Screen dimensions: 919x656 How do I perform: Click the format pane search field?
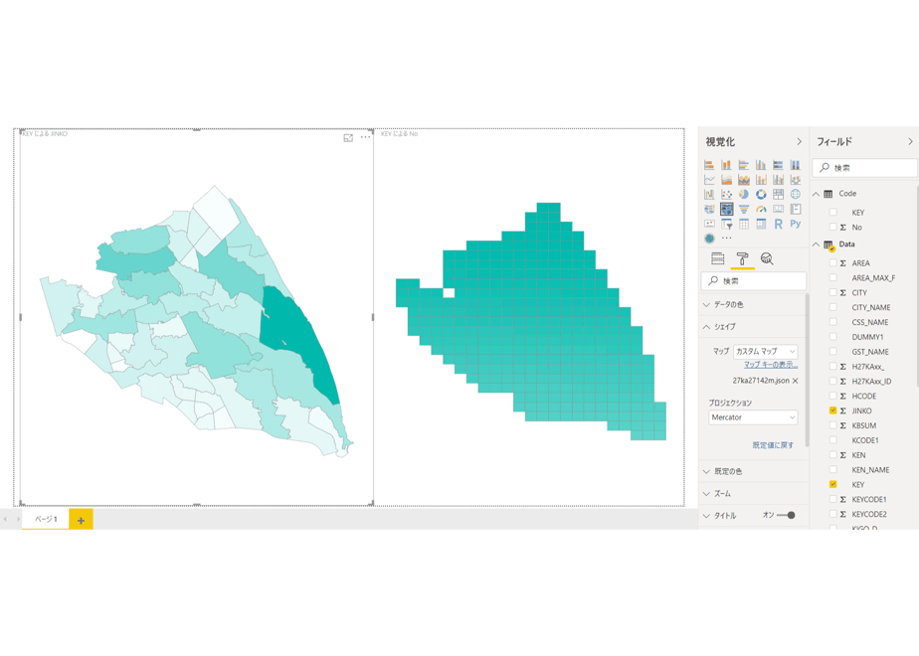pos(754,281)
